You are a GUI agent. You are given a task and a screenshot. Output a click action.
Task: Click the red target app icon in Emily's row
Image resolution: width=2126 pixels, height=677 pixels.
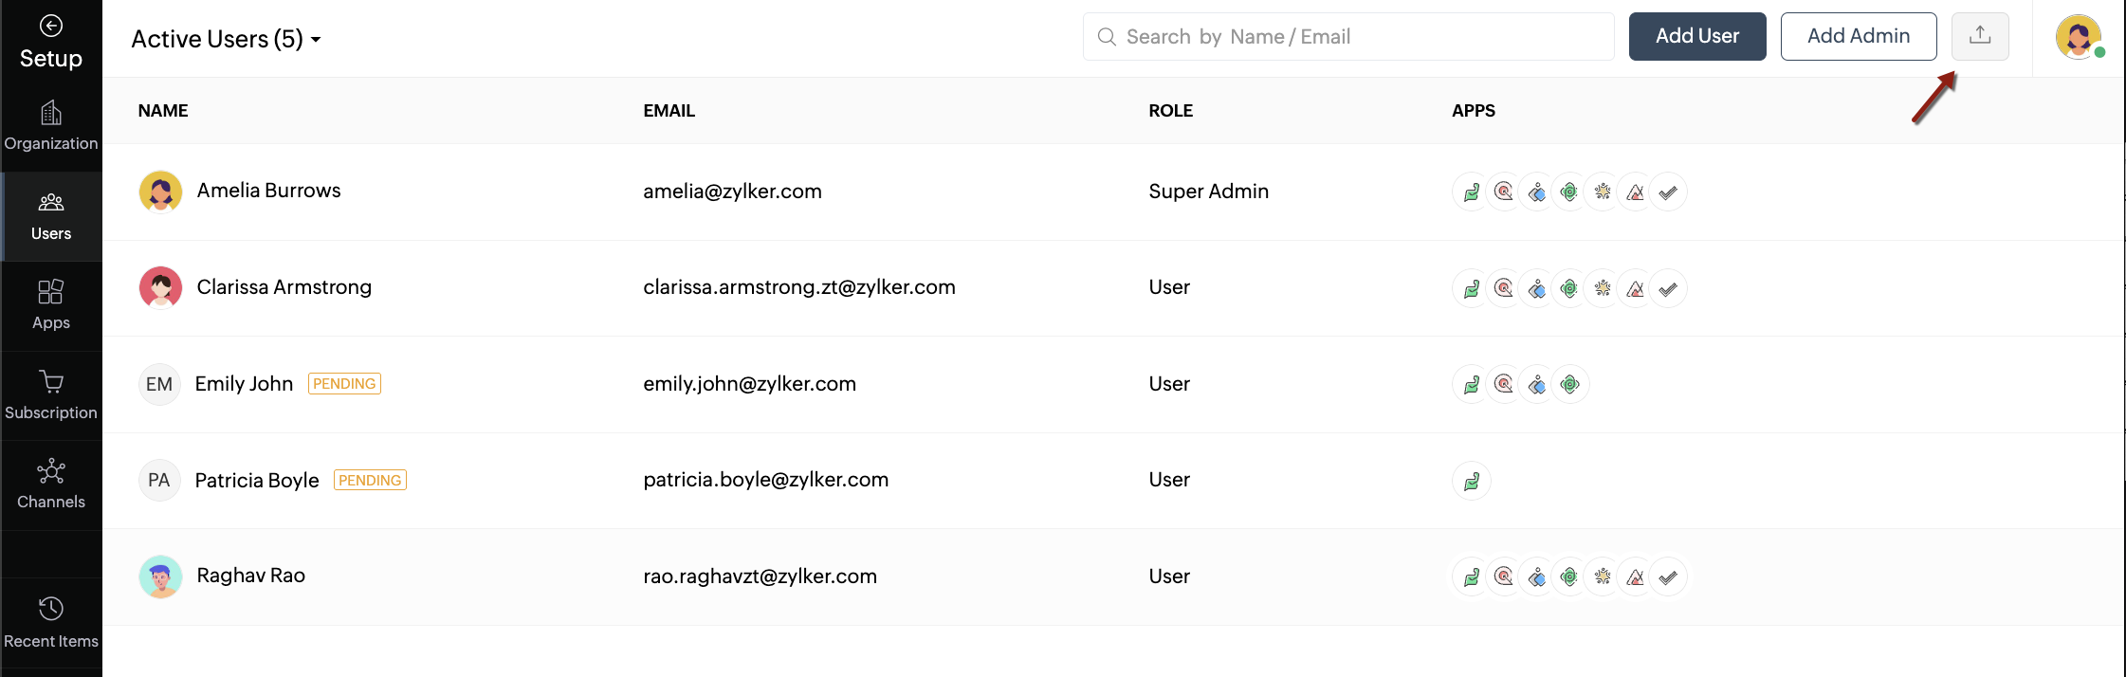[1504, 384]
